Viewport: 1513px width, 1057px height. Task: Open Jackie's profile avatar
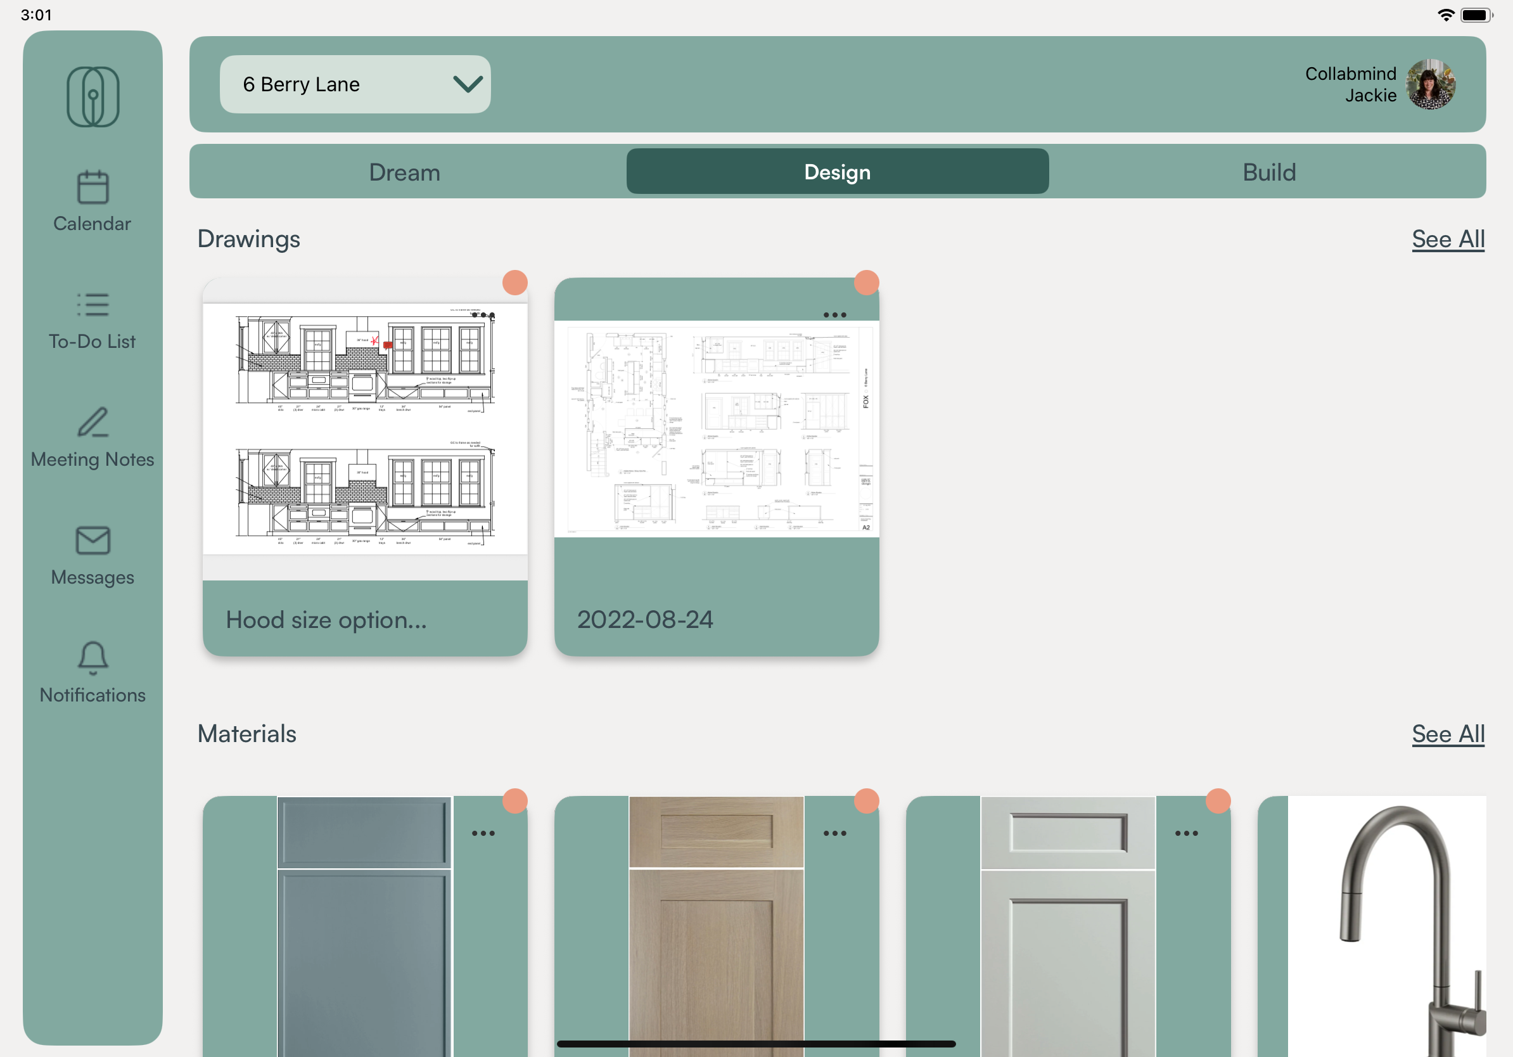[x=1430, y=84]
